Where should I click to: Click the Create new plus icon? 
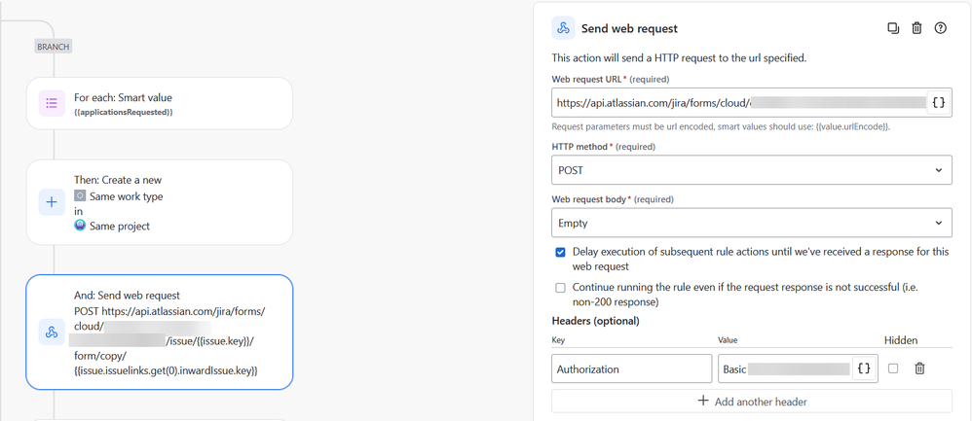pos(52,202)
